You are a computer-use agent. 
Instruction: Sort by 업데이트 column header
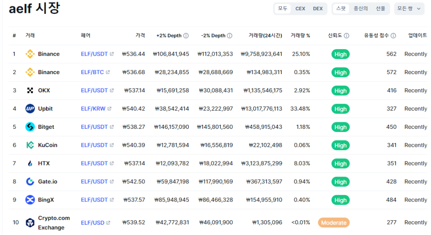(418, 36)
